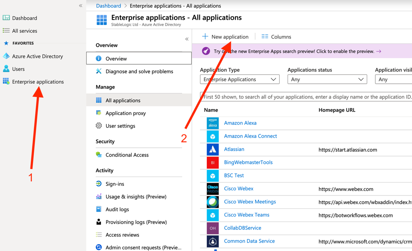Select Application proxy menu item

click(x=139, y=113)
